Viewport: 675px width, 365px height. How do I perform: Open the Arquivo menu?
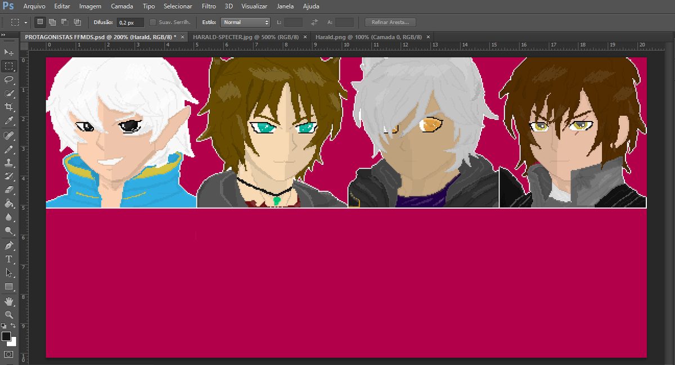[34, 7]
